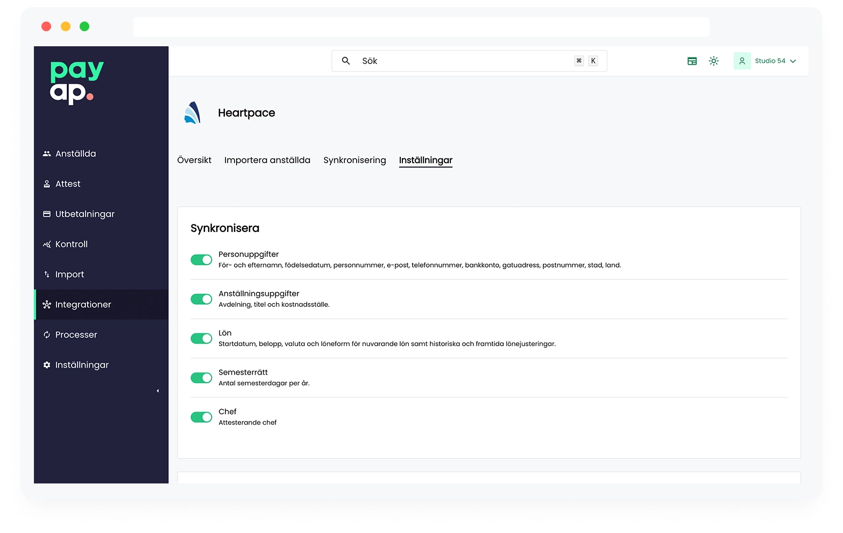The width and height of the screenshot is (843, 533).
Task: Switch to the Synkronisering tab
Action: (355, 160)
